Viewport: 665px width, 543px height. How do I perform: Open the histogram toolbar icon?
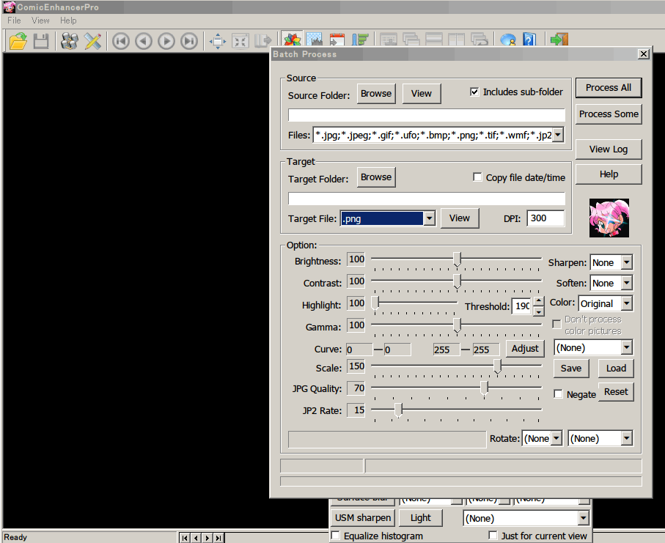pyautogui.click(x=315, y=39)
